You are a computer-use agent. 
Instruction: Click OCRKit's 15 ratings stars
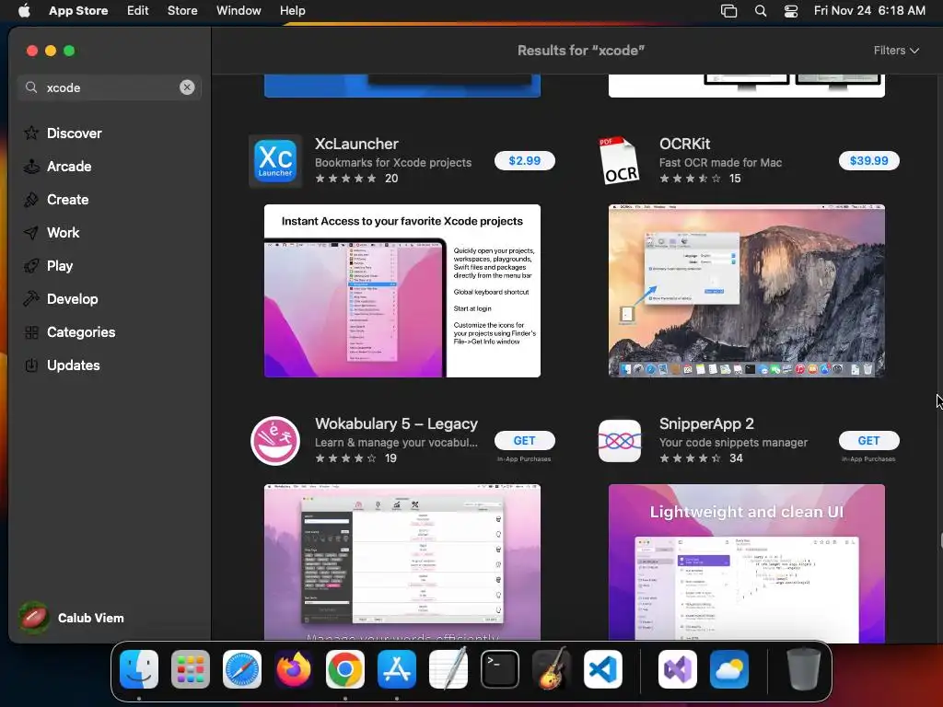(690, 179)
